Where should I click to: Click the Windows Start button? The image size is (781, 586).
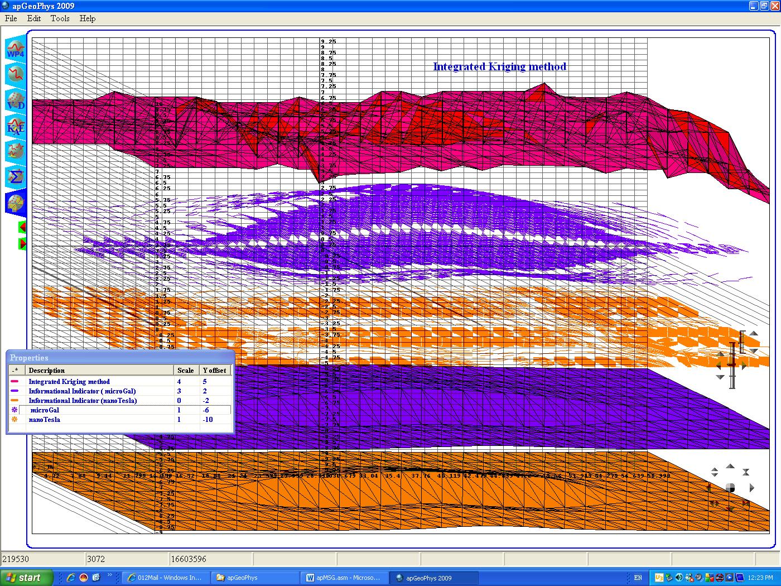click(27, 578)
